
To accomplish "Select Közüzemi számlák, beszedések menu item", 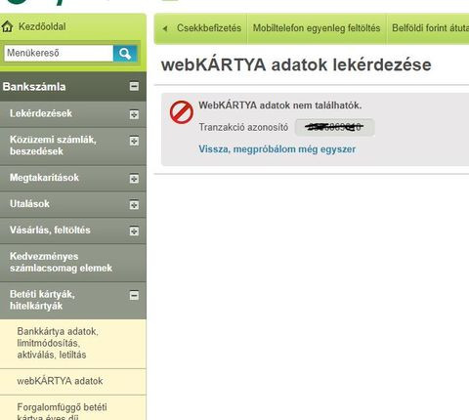I will [x=53, y=146].
